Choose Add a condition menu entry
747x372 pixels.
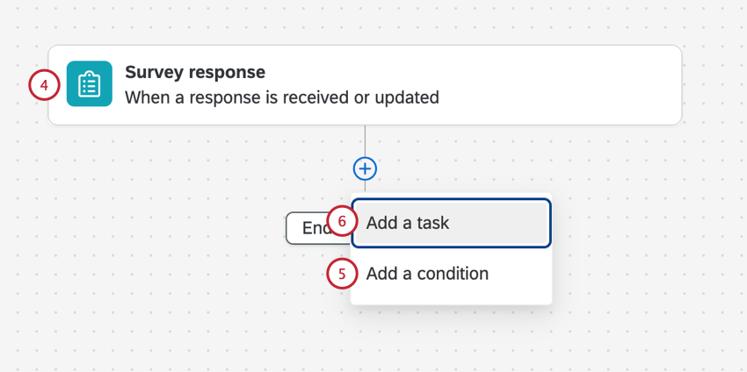(427, 274)
